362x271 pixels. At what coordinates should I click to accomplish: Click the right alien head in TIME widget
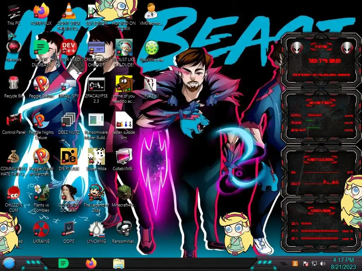pos(347,48)
